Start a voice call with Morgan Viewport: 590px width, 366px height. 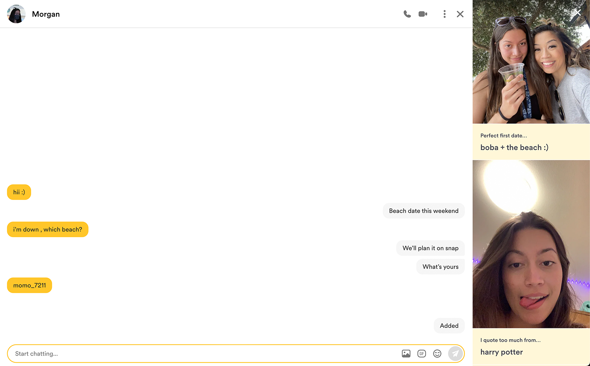pyautogui.click(x=407, y=14)
